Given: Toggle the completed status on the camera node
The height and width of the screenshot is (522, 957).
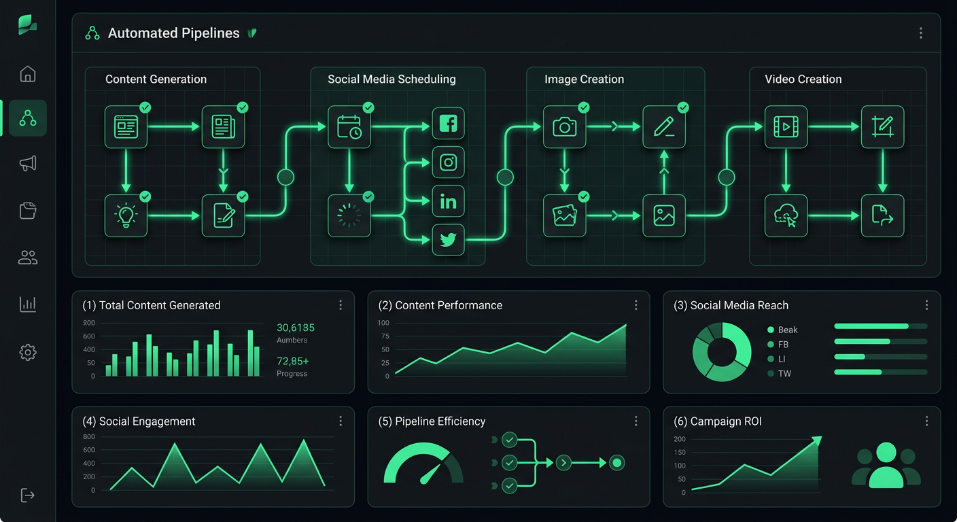Looking at the screenshot, I should coord(583,107).
